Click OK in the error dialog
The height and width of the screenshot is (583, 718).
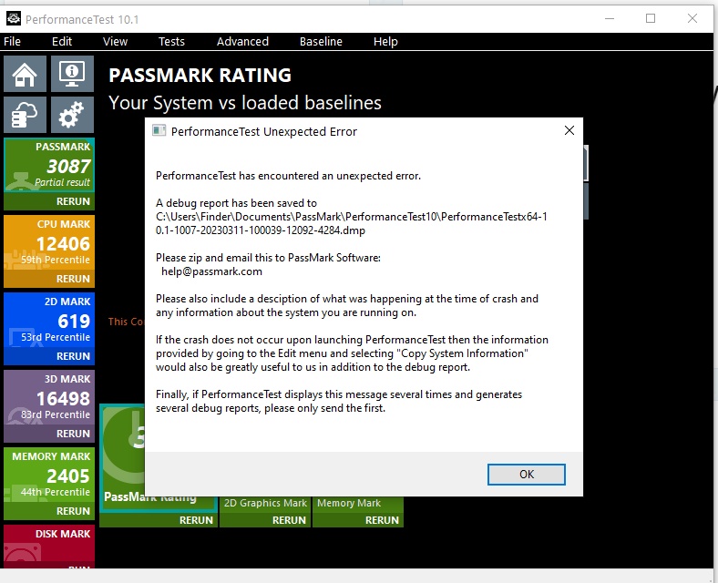pos(526,474)
